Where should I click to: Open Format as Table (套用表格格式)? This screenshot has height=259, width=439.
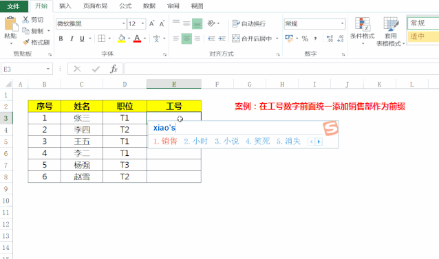pyautogui.click(x=391, y=32)
